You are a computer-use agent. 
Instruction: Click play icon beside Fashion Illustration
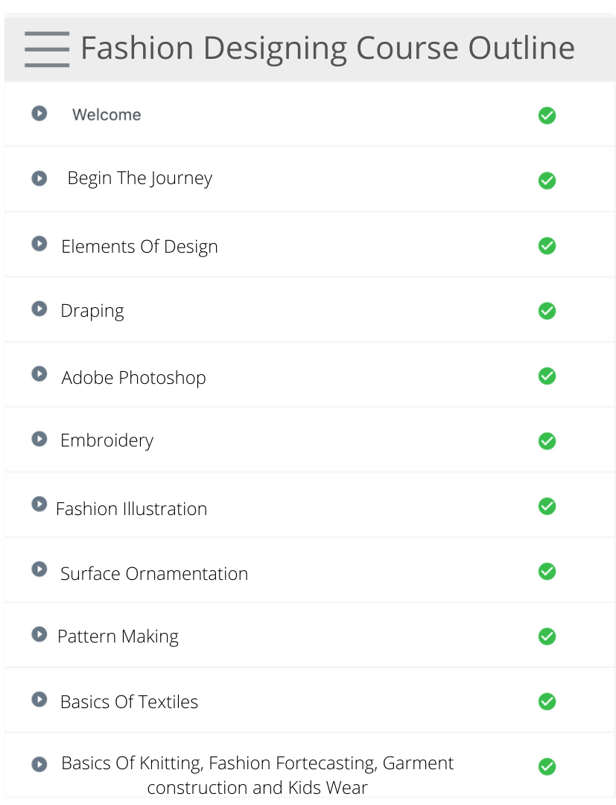[39, 505]
